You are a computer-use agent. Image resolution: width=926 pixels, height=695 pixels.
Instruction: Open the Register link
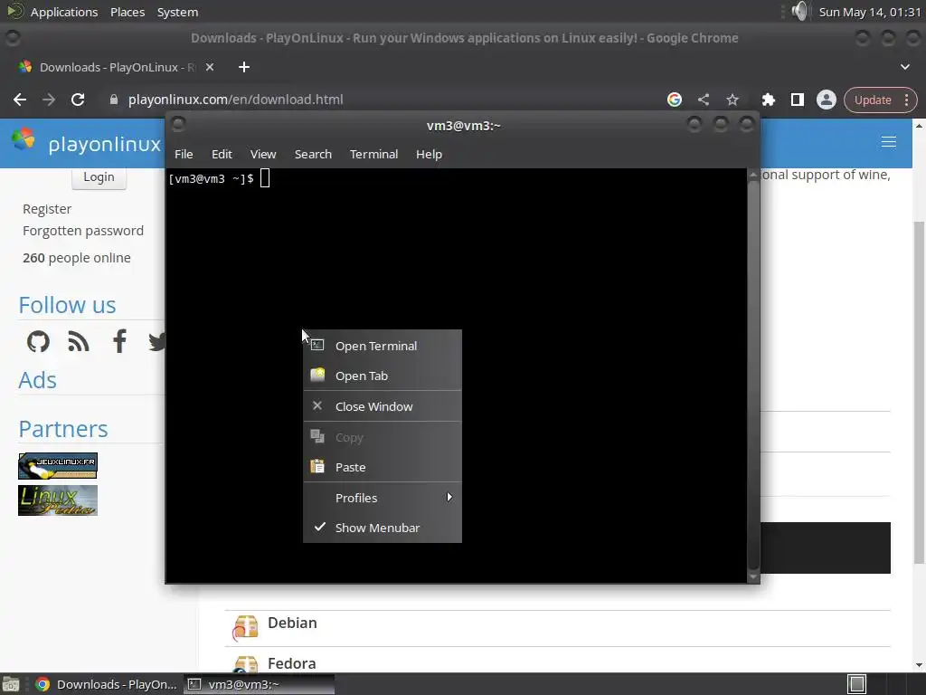47,209
